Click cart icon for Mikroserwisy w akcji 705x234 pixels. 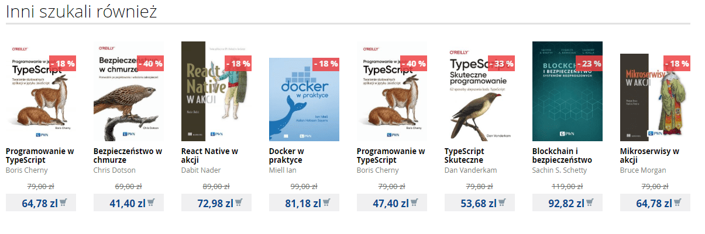[x=678, y=202]
